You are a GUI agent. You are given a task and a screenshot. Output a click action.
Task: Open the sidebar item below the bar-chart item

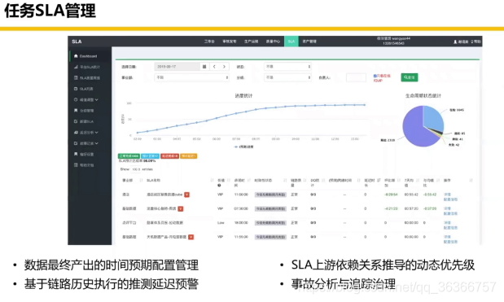[87, 78]
